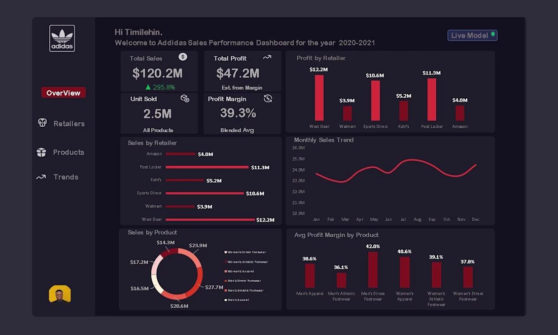The image size is (558, 335).
Task: Click the $14.3M donut segment
Action: click(x=169, y=252)
